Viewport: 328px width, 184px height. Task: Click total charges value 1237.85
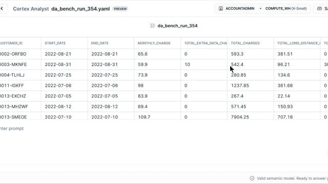[240, 85]
